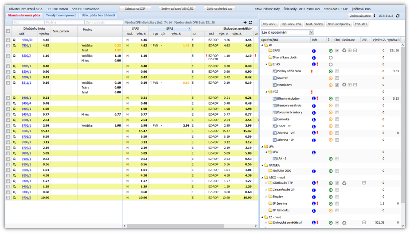Viewport: 410px width, 233px height.
Task: Open the info icon for Biopásy
Action: (x=314, y=197)
